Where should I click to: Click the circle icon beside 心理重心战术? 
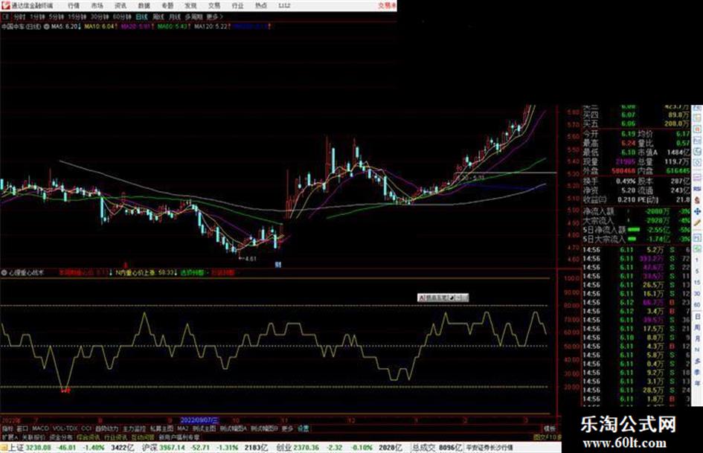click(x=4, y=272)
